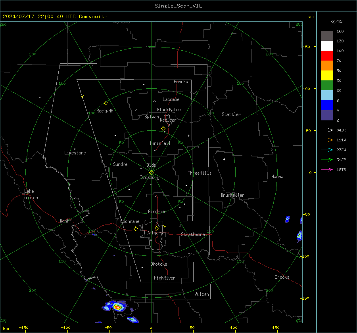Screen dimensions: 357x333
Task: Click the HighRiver town label
Action: point(165,278)
